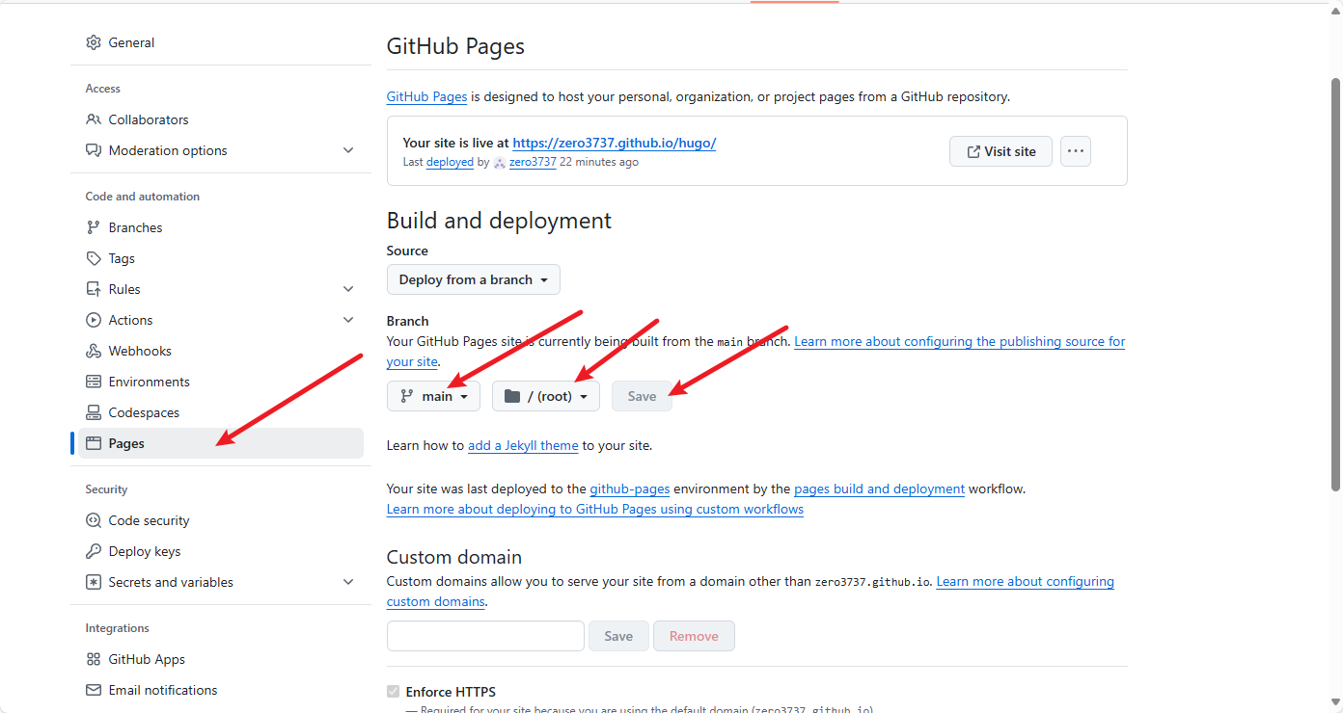Open the Deploy from a branch dropdown
The height and width of the screenshot is (713, 1343).
pyautogui.click(x=474, y=279)
